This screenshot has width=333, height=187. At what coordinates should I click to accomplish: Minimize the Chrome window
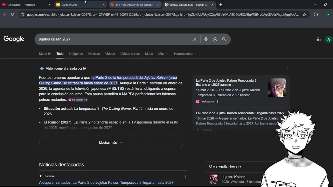[x=315, y=4]
